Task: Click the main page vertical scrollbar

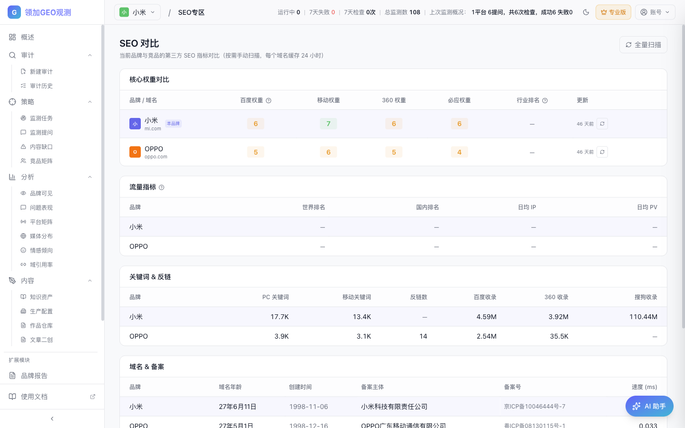Action: (x=683, y=176)
